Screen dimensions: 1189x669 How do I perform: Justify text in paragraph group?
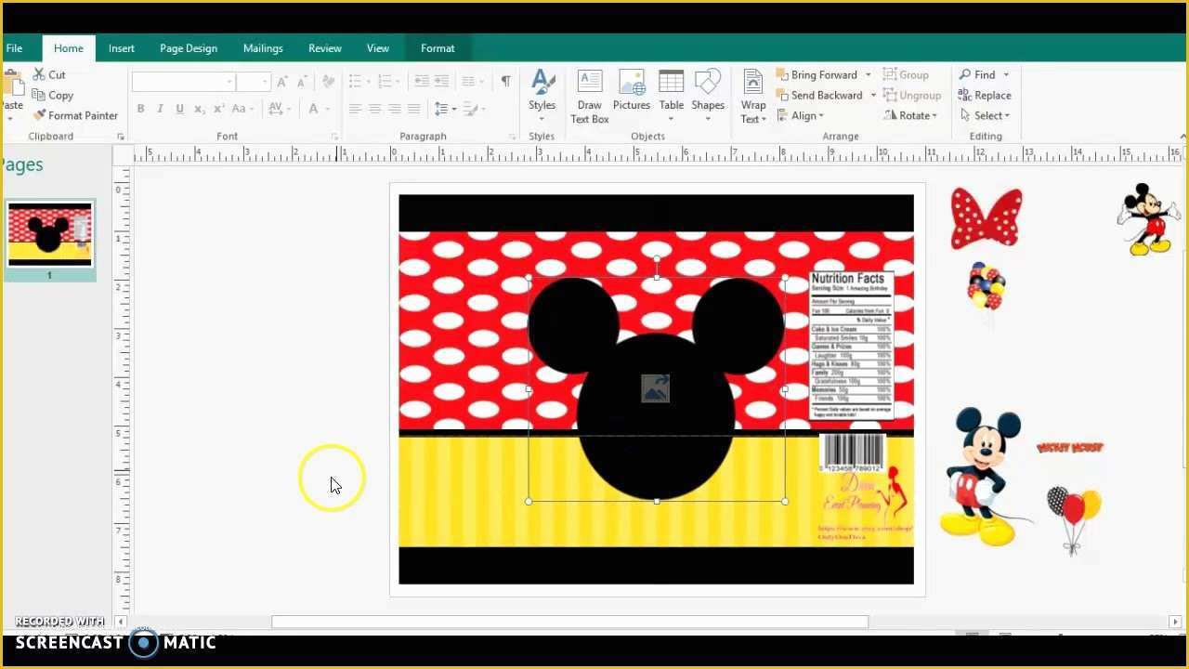click(x=413, y=109)
